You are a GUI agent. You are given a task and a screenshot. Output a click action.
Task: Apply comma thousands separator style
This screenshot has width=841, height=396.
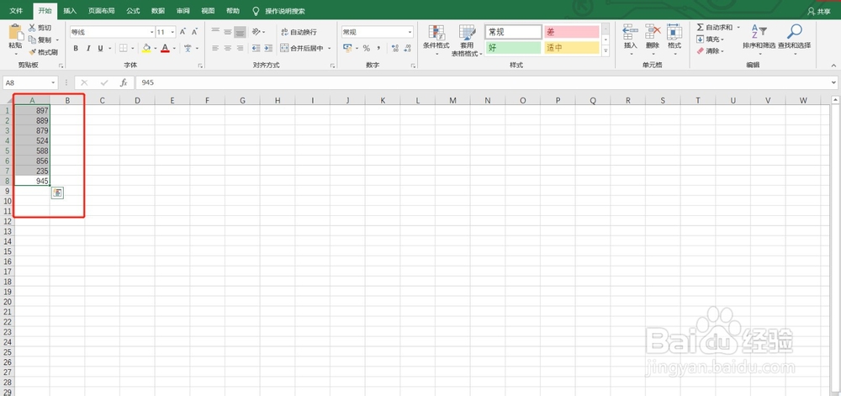pos(378,48)
